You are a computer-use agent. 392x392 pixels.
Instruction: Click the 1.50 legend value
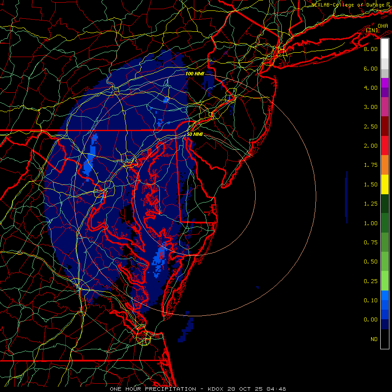click(x=371, y=185)
